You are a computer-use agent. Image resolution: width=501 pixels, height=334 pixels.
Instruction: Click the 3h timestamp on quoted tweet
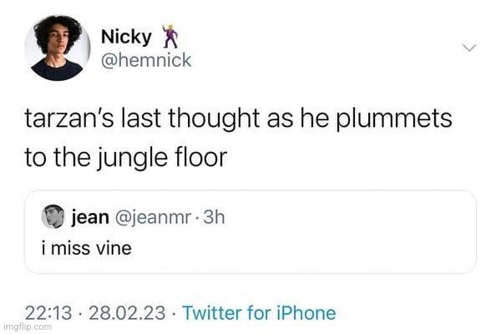pos(215,217)
